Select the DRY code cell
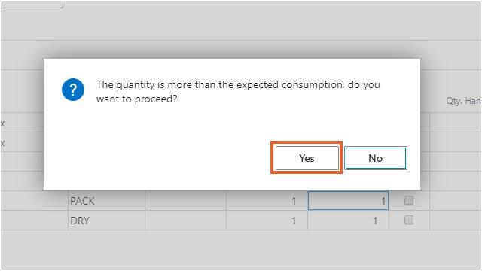This screenshot has height=271, width=482. click(106, 221)
